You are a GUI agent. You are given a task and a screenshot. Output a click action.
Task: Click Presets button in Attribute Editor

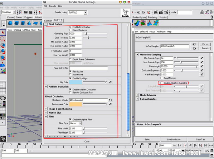(205, 48)
